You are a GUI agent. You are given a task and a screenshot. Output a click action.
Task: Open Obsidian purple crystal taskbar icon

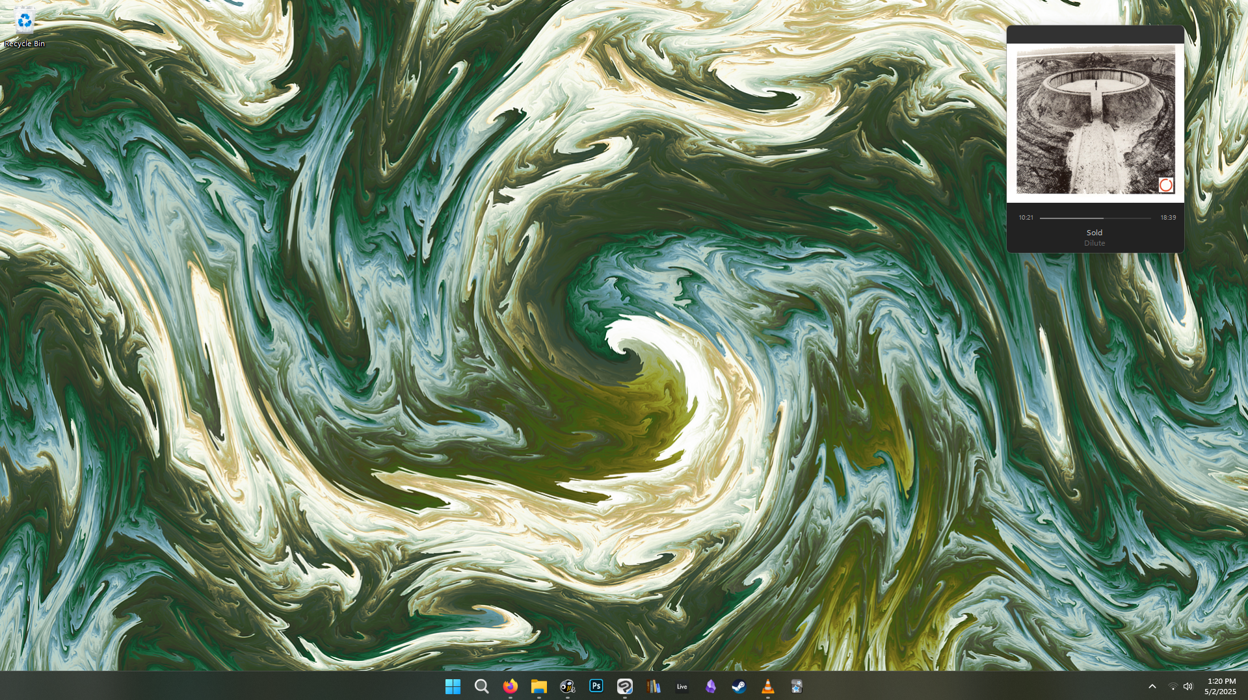click(710, 686)
